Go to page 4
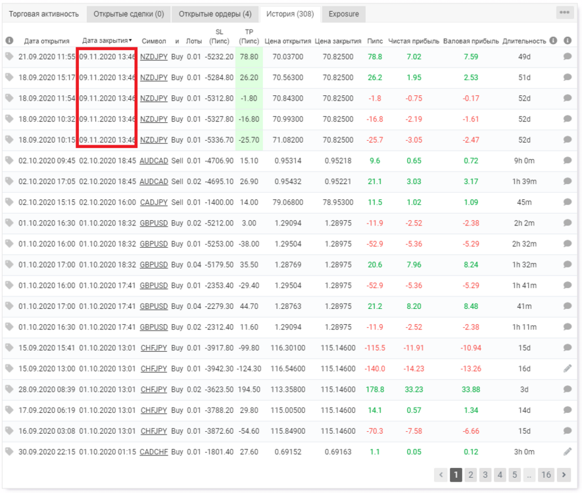Image resolution: width=582 pixels, height=493 pixels. pos(500,475)
